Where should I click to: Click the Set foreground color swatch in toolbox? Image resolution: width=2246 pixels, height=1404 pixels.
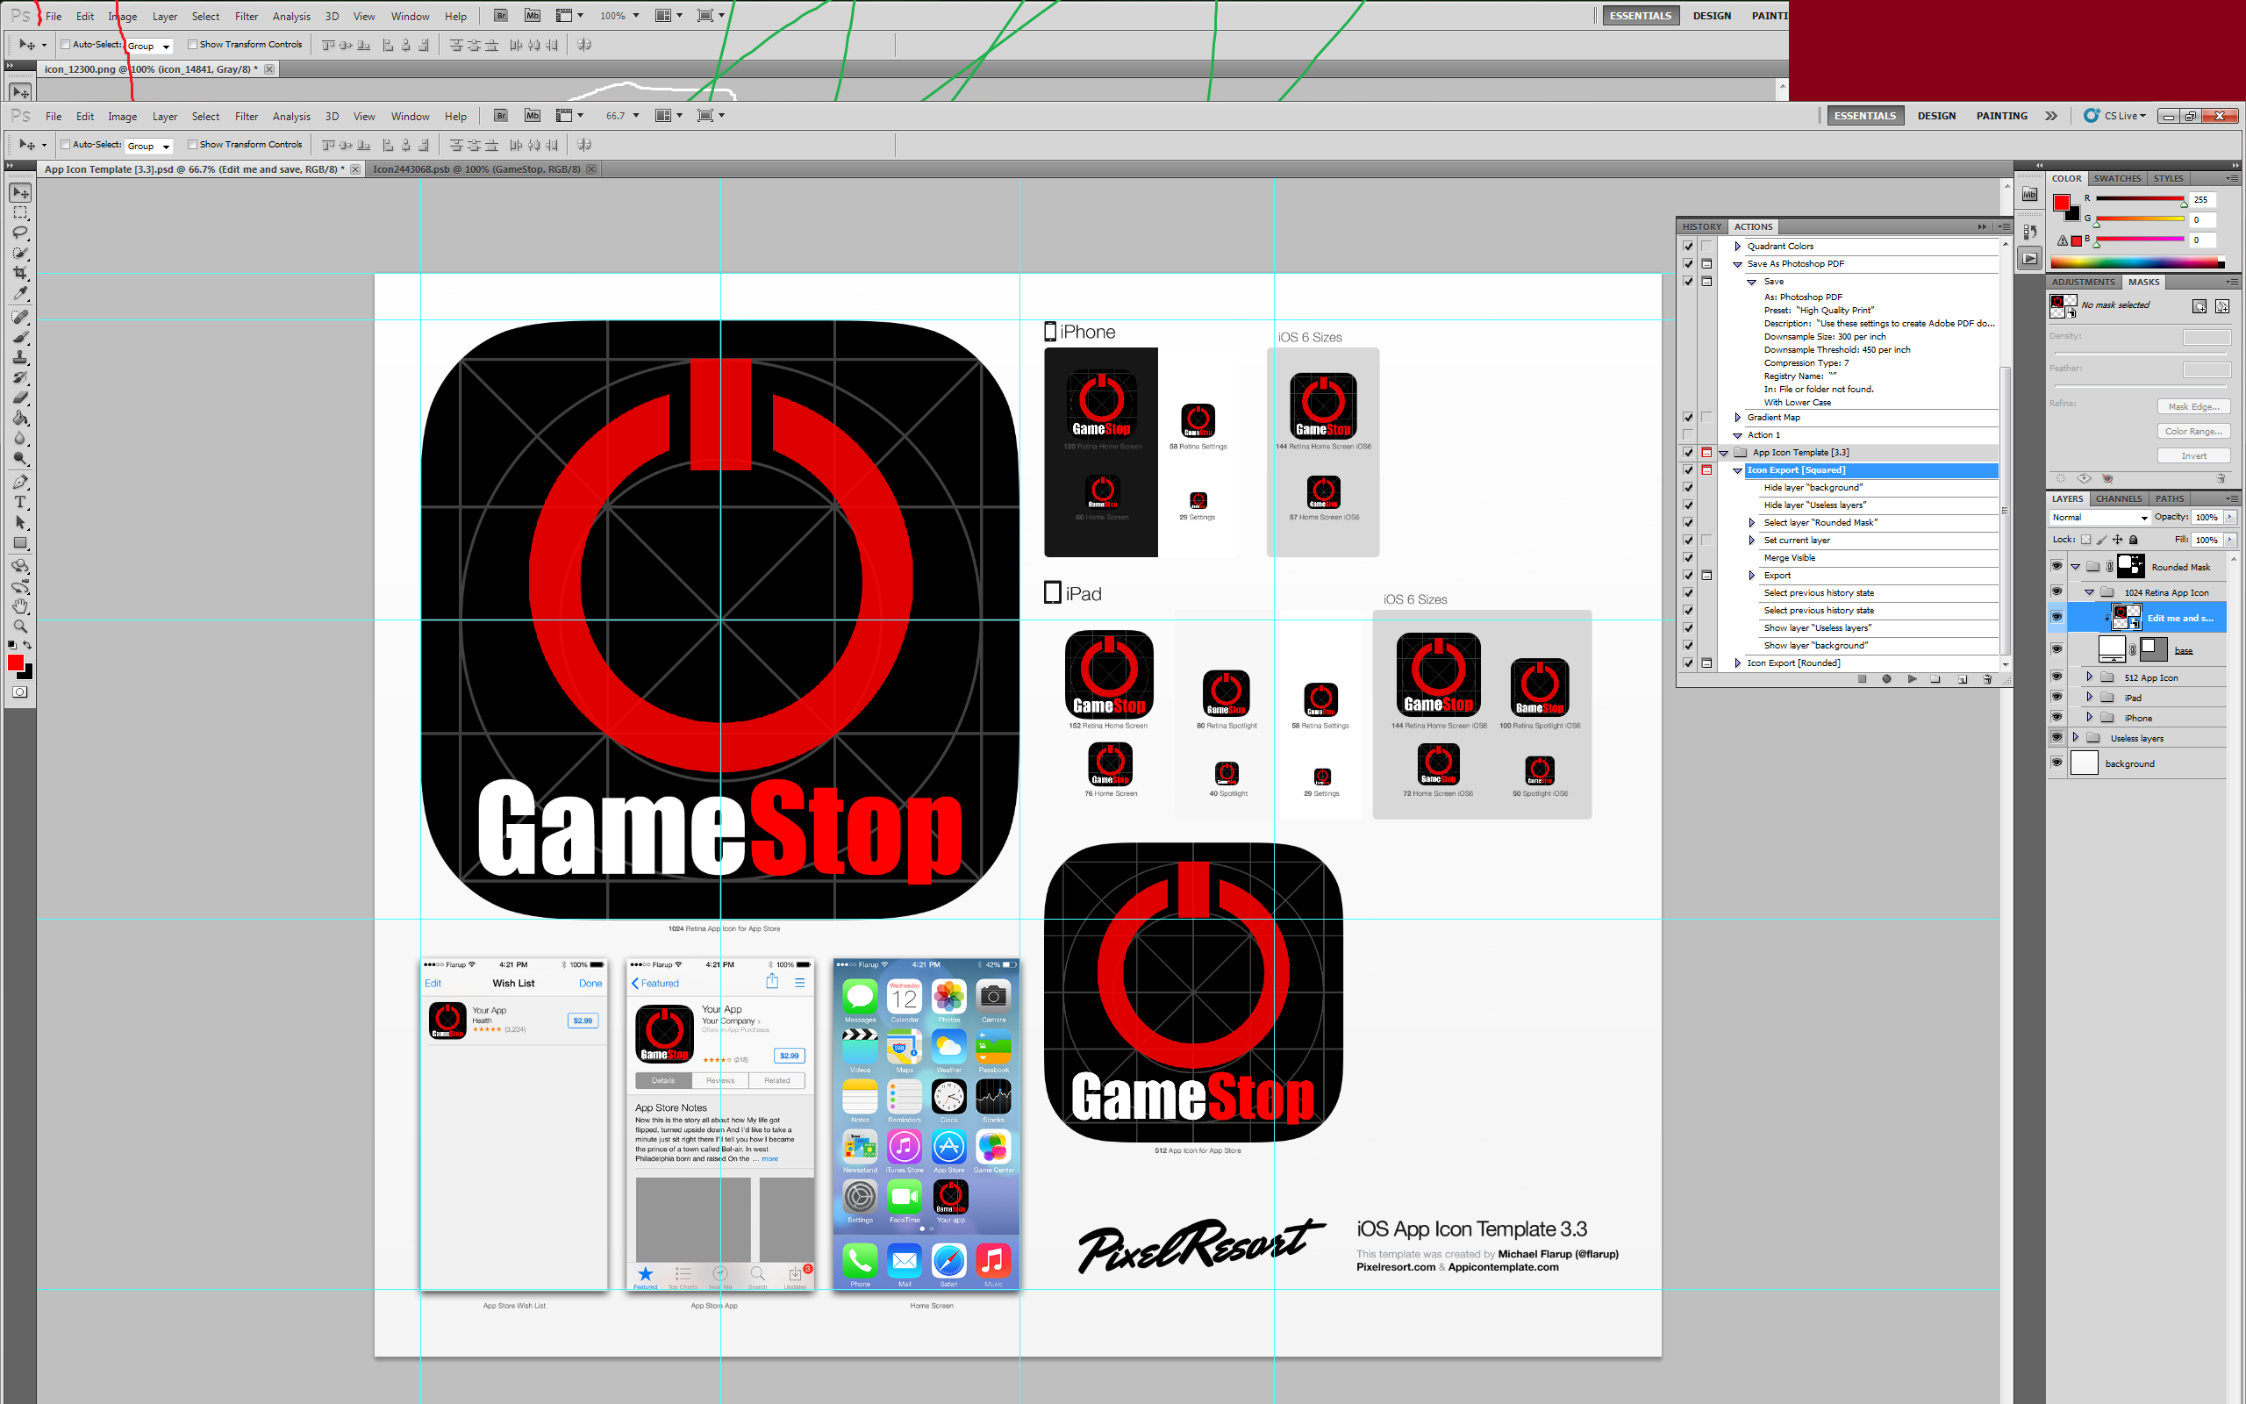coord(16,662)
